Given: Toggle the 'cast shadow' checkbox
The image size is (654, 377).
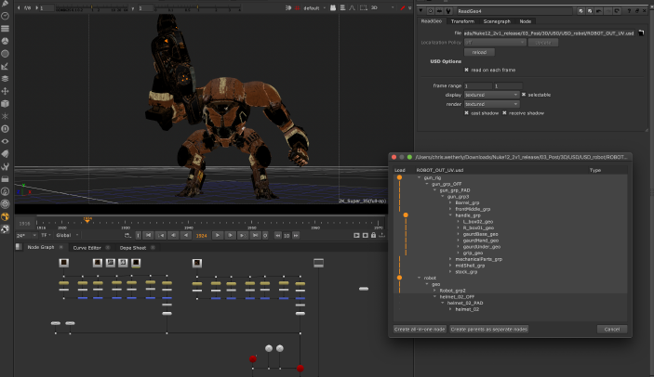Looking at the screenshot, I should pyautogui.click(x=467, y=112).
